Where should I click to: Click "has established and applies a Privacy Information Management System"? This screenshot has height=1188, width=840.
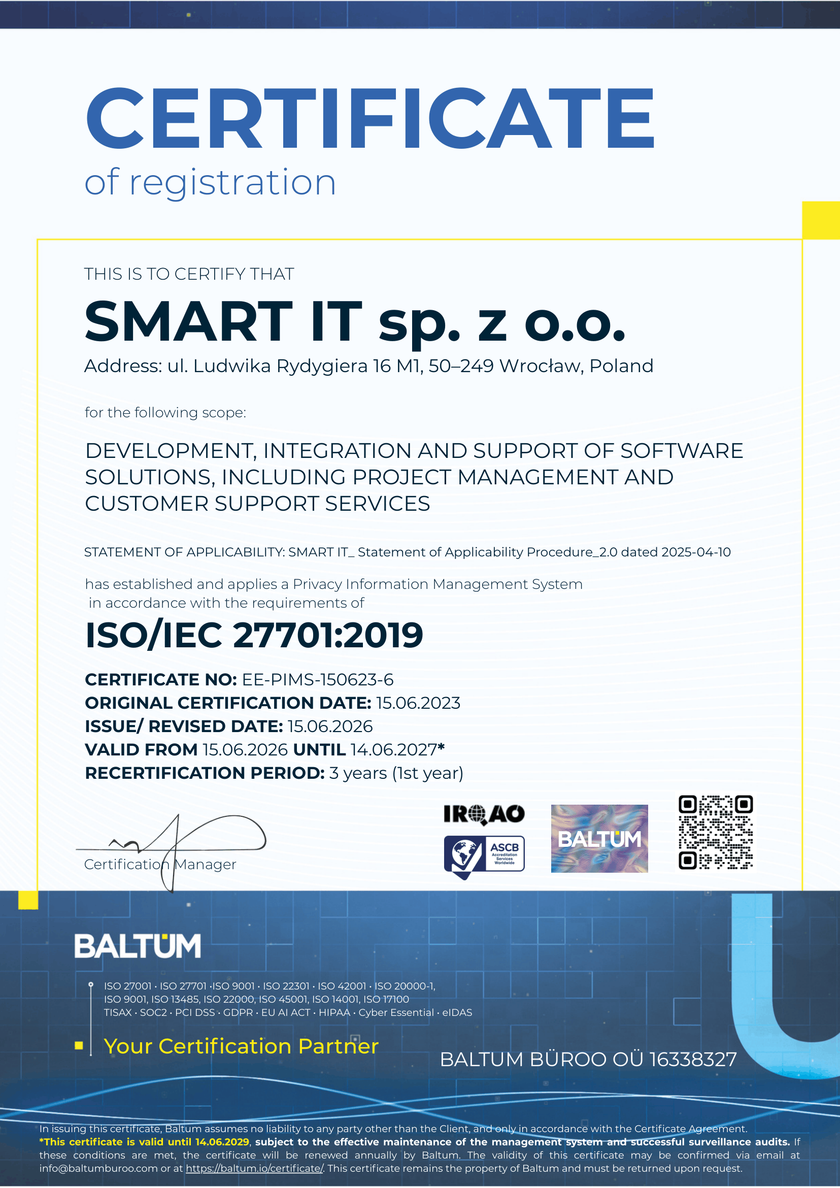click(x=334, y=584)
